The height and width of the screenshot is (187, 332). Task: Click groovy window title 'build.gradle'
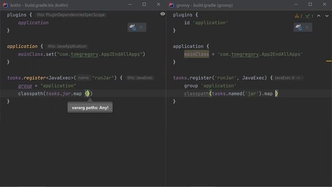(x=203, y=5)
